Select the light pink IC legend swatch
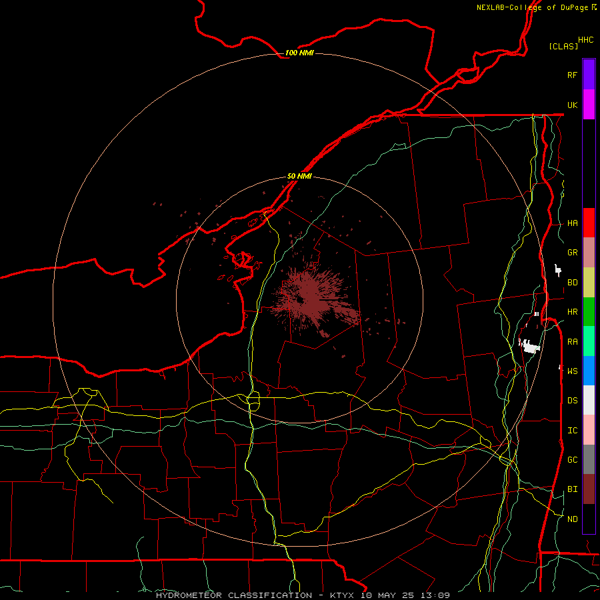The width and height of the screenshot is (600, 600). point(589,430)
